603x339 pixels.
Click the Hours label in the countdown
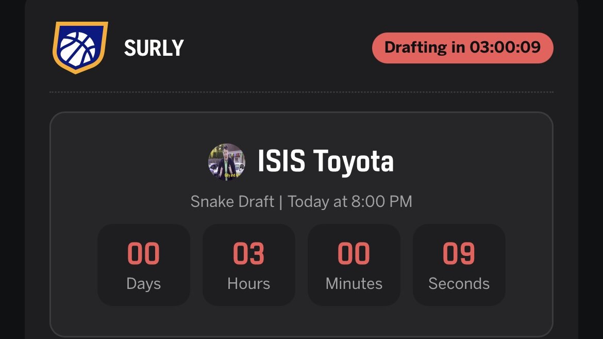coord(248,284)
